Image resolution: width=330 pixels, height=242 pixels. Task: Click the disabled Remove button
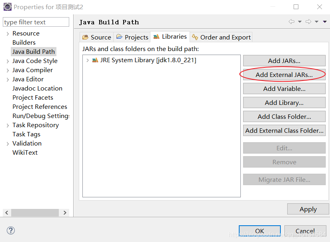click(284, 162)
